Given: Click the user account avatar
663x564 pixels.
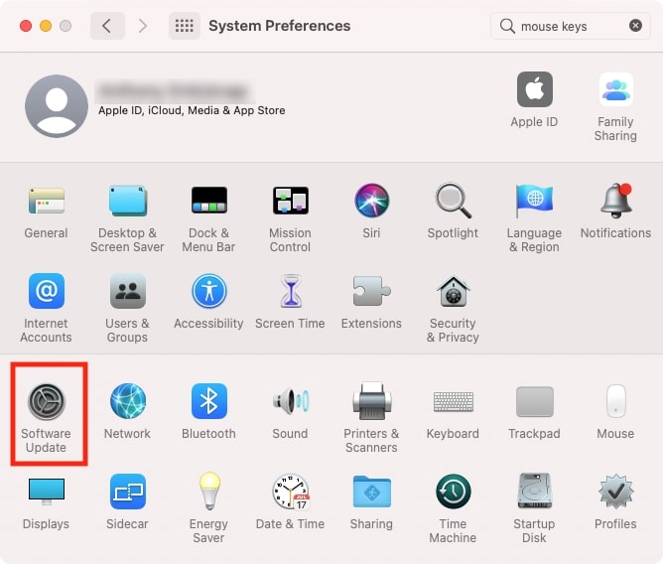Looking at the screenshot, I should (57, 106).
